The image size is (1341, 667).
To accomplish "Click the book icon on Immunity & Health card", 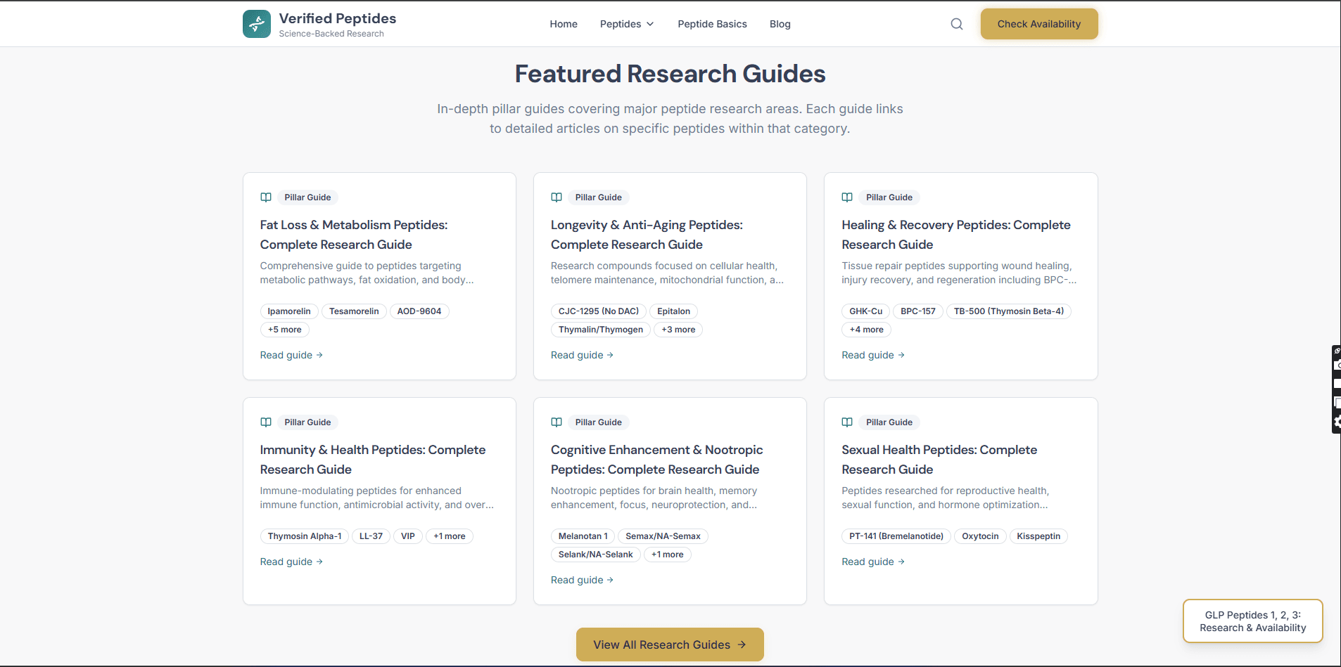I will click(266, 422).
